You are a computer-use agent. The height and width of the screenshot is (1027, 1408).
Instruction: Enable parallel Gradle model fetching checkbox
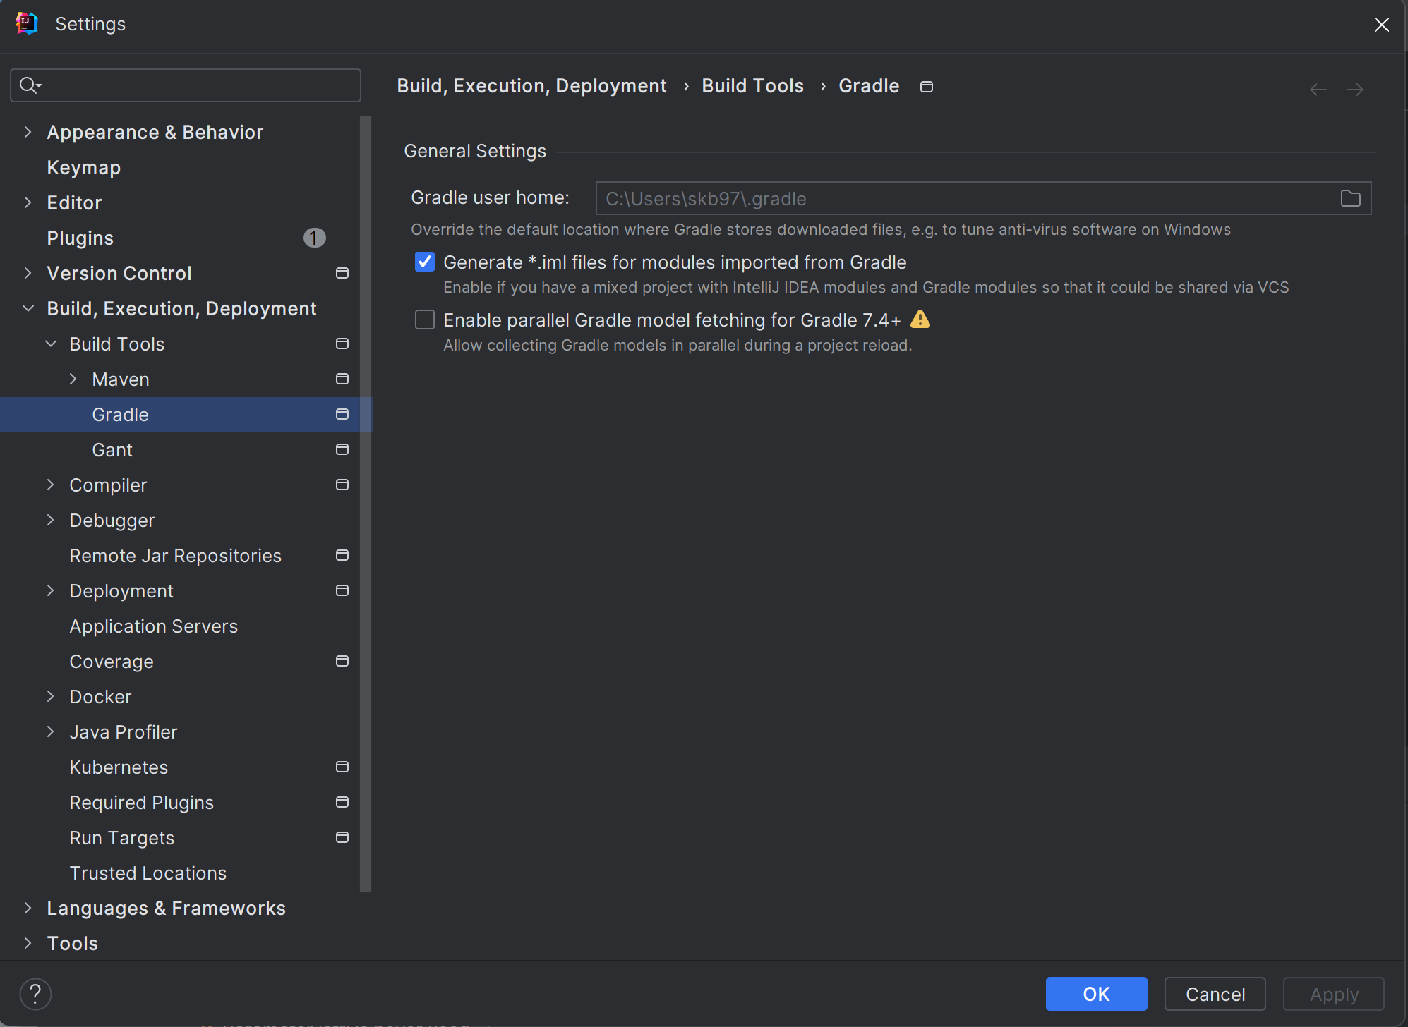[424, 320]
